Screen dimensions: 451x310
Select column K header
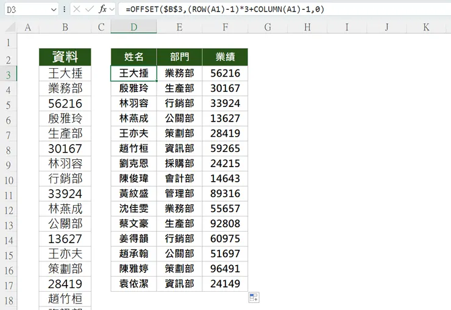[x=426, y=27]
